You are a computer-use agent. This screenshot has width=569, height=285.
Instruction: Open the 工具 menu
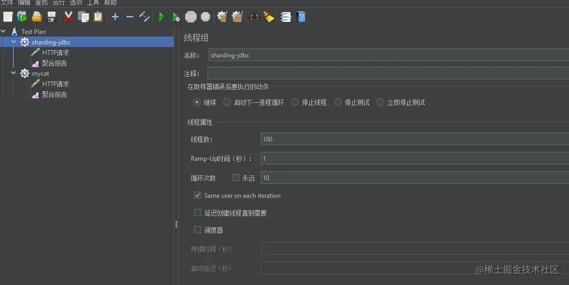click(93, 3)
